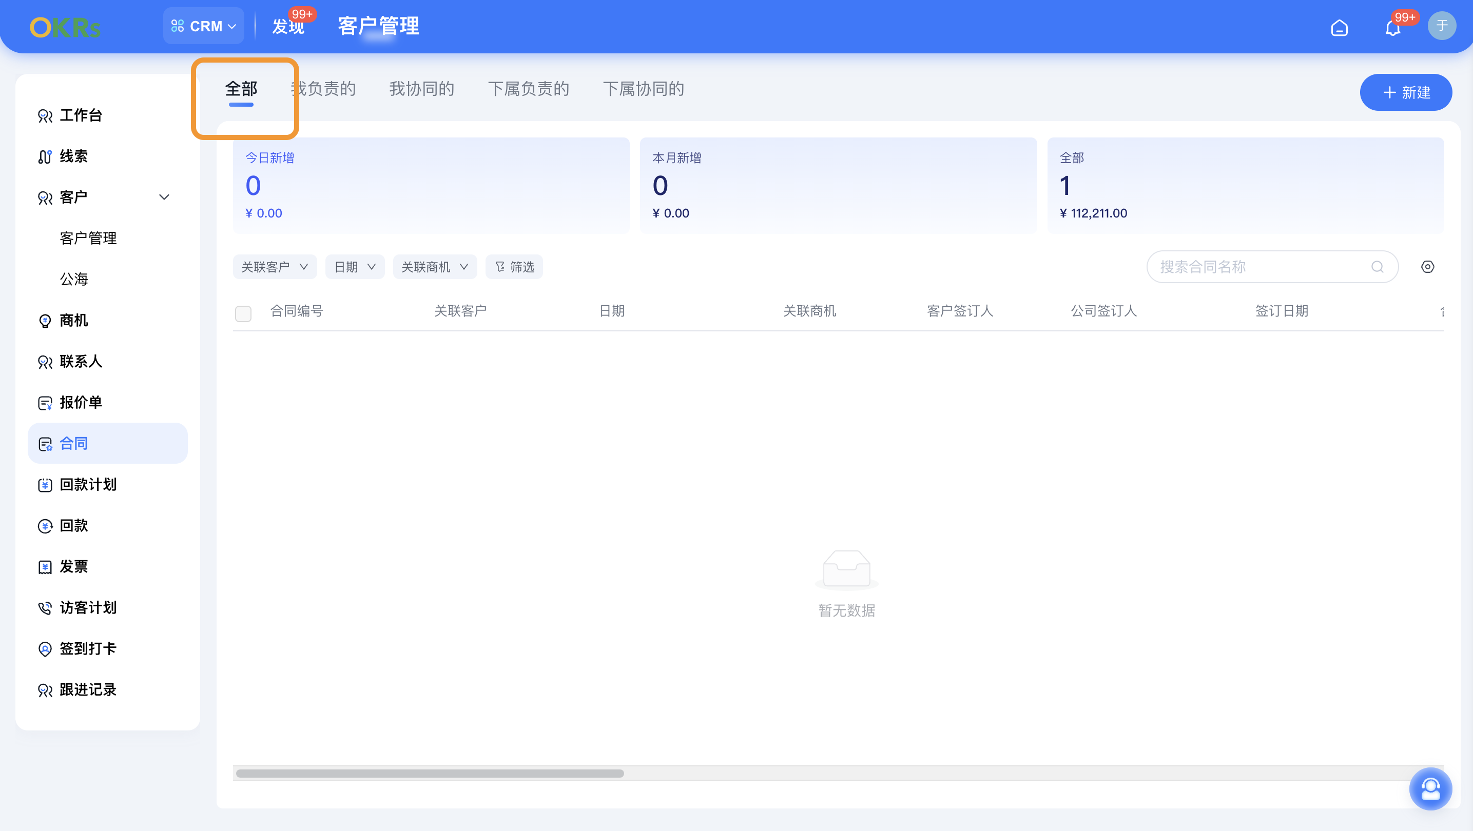Open the 发现 menu in top bar
Viewport: 1473px width, 831px height.
[x=288, y=27]
